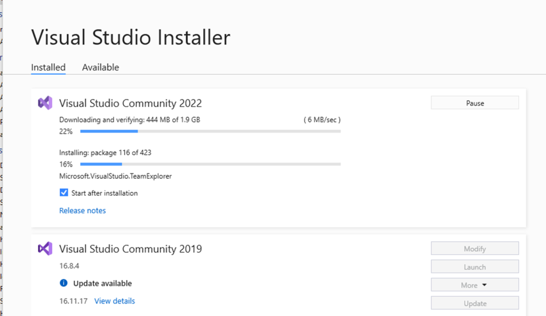The height and width of the screenshot is (316, 546).
Task: Open the View details link for 16.11.17
Action: click(x=115, y=301)
